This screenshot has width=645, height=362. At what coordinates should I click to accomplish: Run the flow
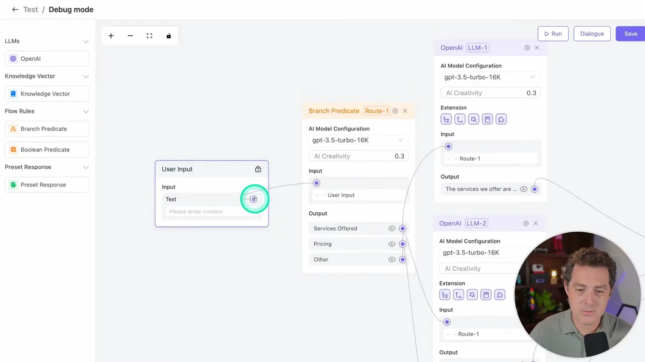pos(553,34)
